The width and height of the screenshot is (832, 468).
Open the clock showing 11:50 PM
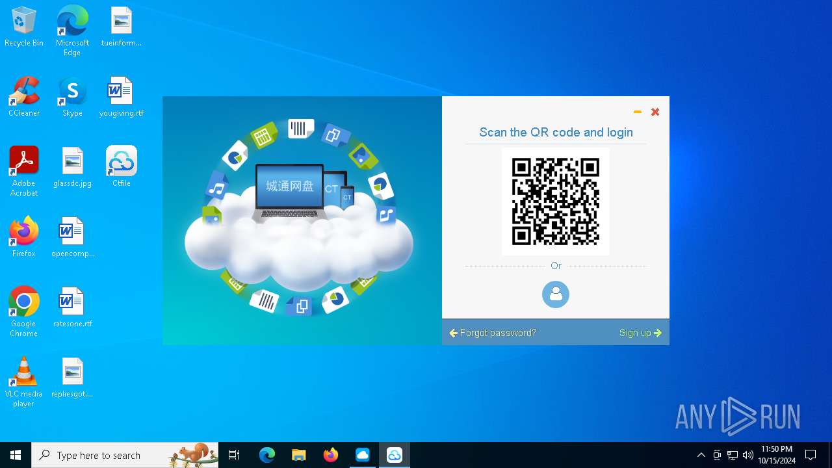click(777, 455)
